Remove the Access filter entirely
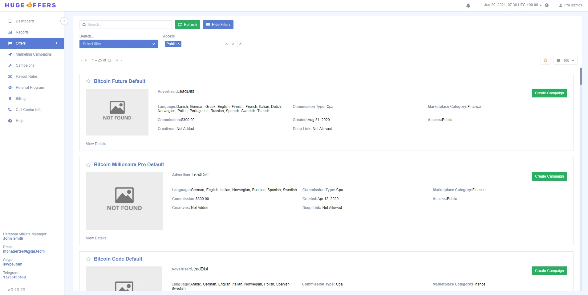 [x=240, y=44]
